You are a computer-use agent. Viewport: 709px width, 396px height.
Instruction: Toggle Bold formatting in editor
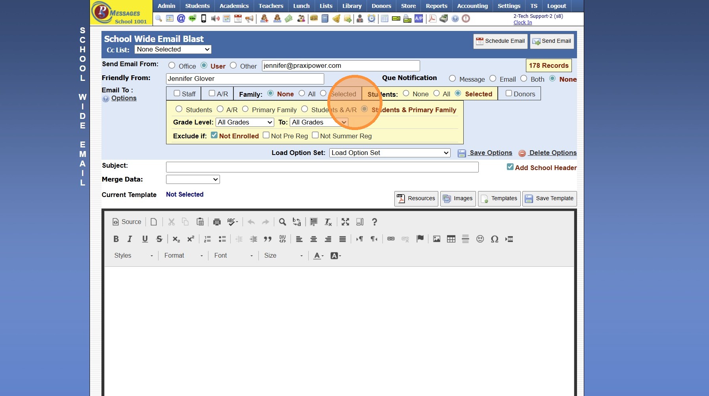[116, 239]
